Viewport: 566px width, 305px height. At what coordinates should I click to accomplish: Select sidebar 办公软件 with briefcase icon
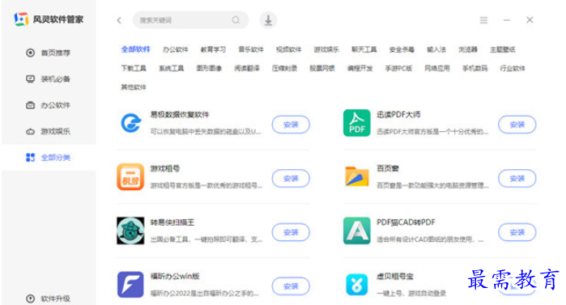49,105
